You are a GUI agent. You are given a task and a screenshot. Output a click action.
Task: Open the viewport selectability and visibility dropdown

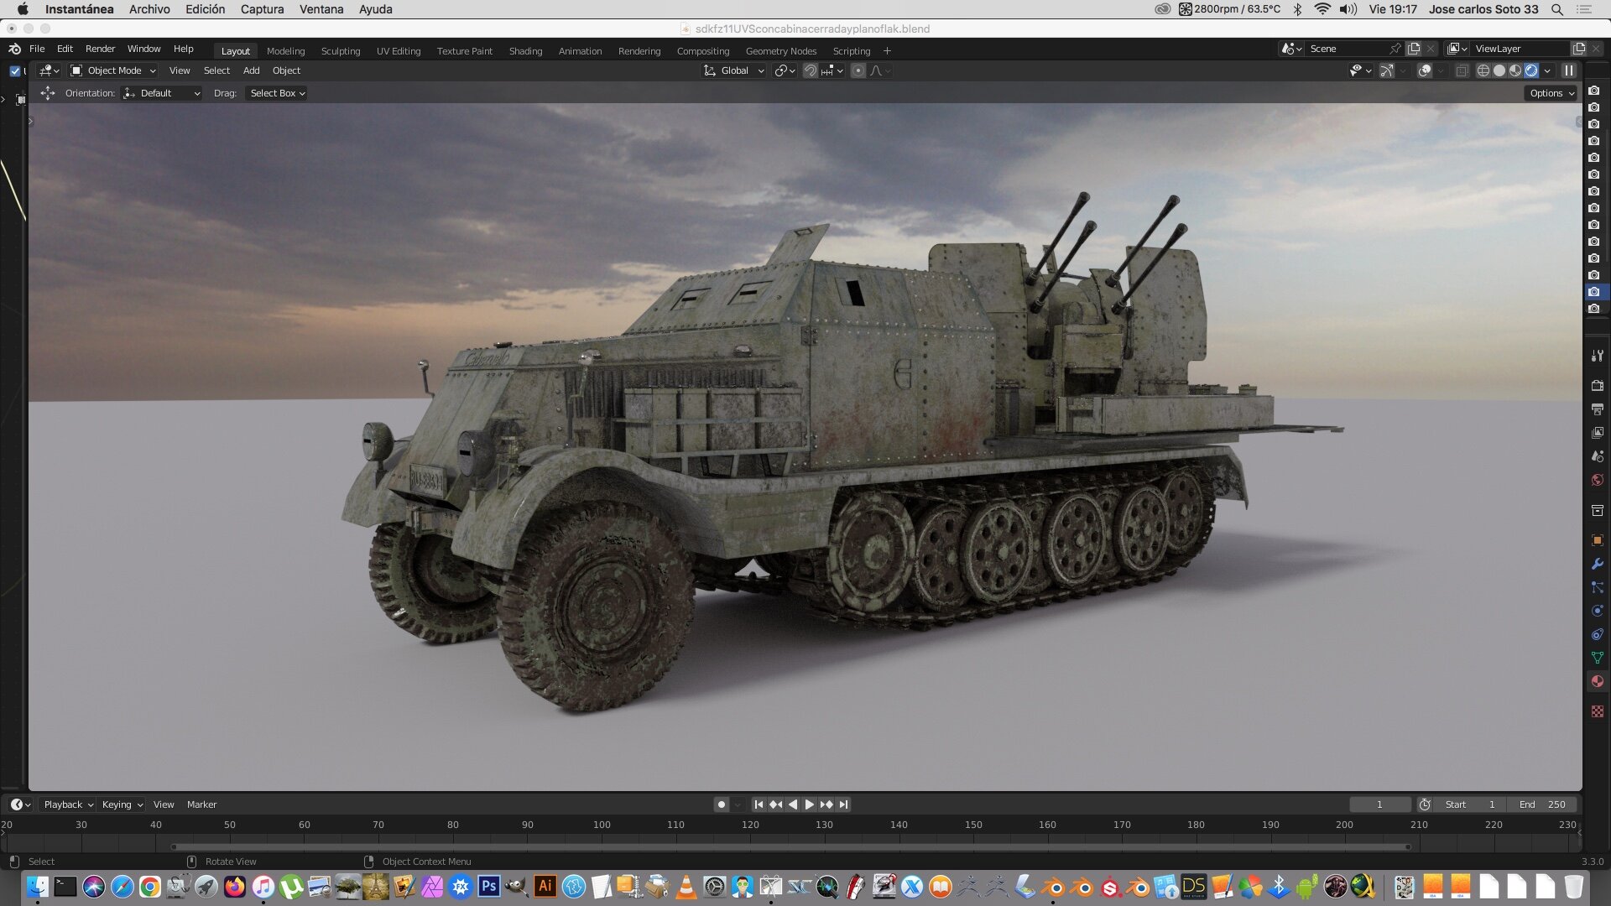pos(1360,70)
